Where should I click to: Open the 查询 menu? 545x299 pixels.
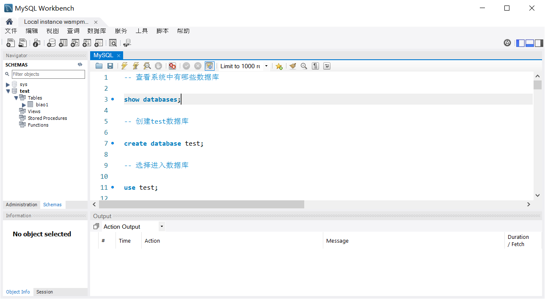pyautogui.click(x=73, y=31)
